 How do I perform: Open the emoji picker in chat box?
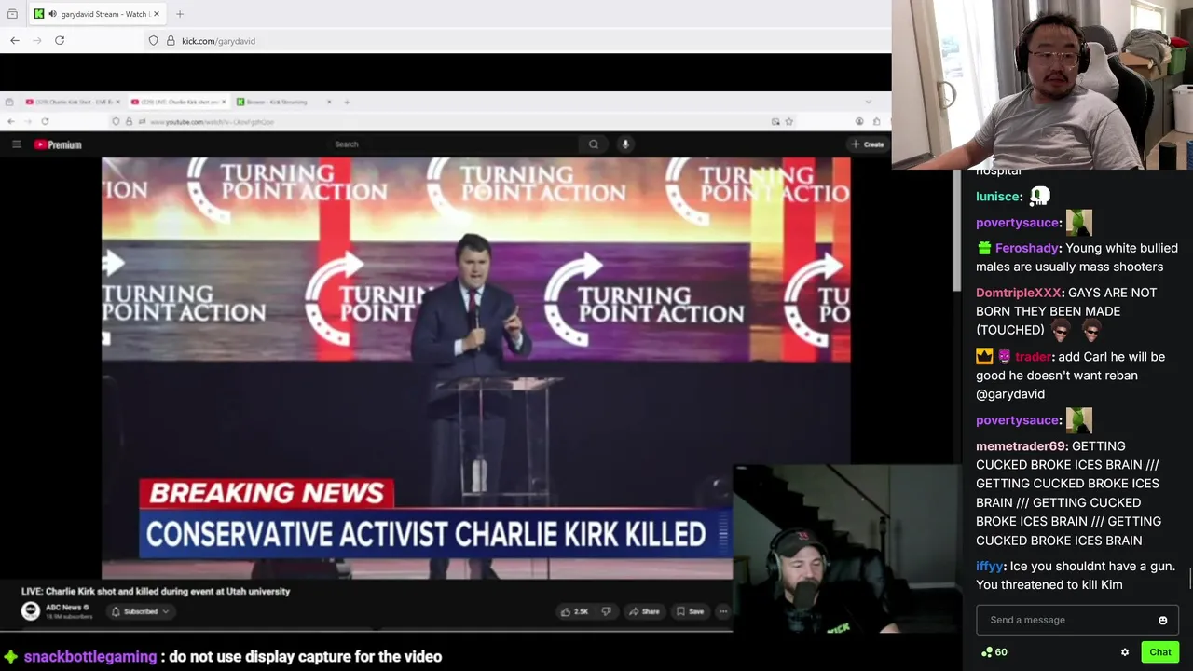(x=1162, y=620)
